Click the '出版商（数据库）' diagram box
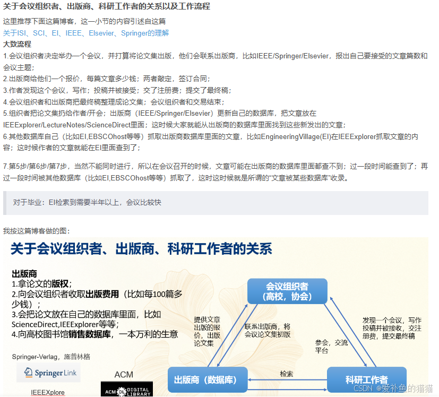Image resolution: width=439 pixels, height=397 pixels. pos(208,379)
